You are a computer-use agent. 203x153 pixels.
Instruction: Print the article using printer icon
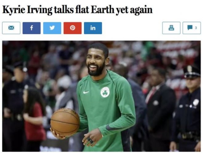pos(171,28)
